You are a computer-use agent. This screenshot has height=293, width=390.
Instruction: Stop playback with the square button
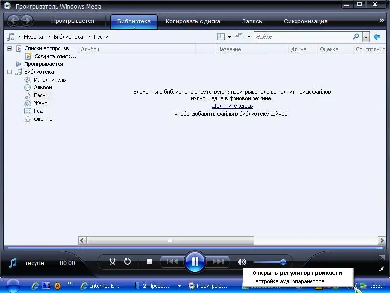(x=149, y=262)
